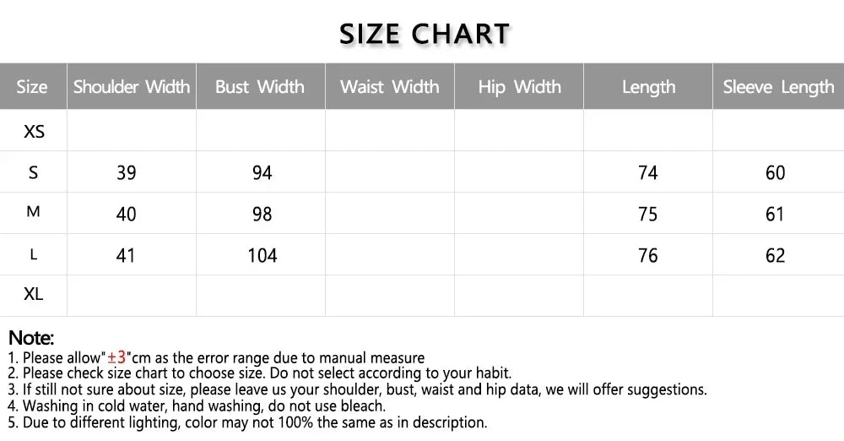The image size is (844, 441).
Task: Click the Waist Width column header
Action: coord(389,86)
